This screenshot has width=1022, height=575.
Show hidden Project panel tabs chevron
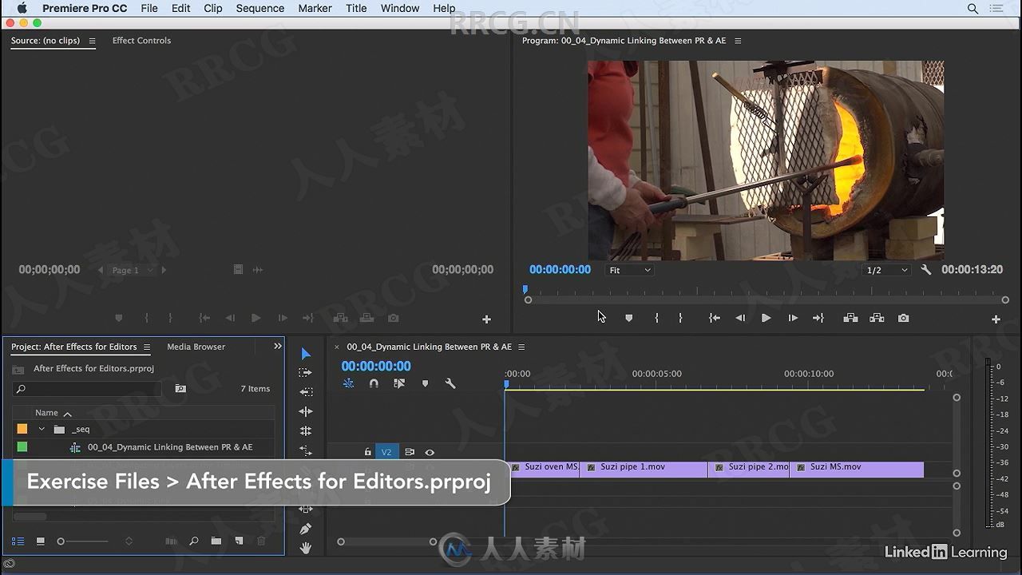(277, 347)
